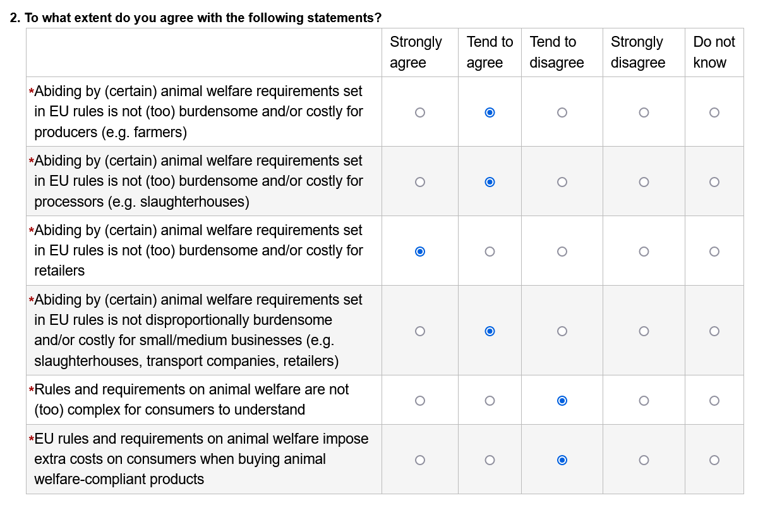Pick Strongly disagree for extra costs on consumers
Viewport: 758px width, 505px height.
coord(644,460)
